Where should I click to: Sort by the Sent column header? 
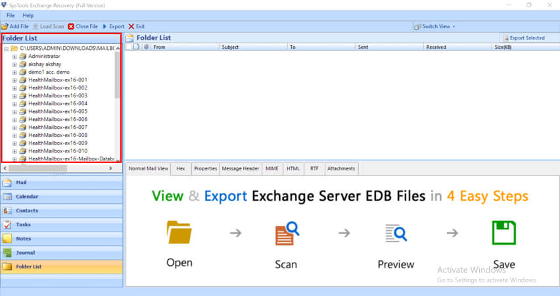[389, 47]
